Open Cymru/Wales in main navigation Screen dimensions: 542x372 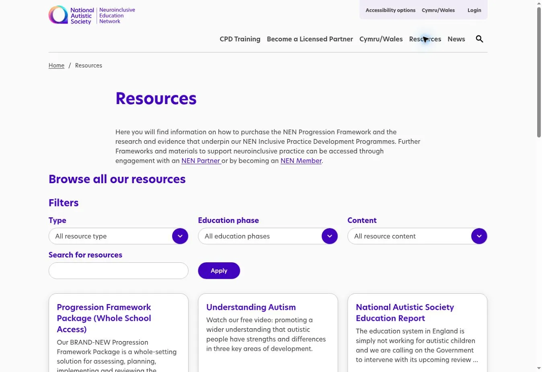381,39
